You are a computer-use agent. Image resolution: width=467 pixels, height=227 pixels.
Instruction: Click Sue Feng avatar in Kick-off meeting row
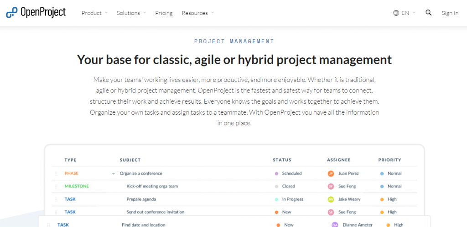coord(331,187)
